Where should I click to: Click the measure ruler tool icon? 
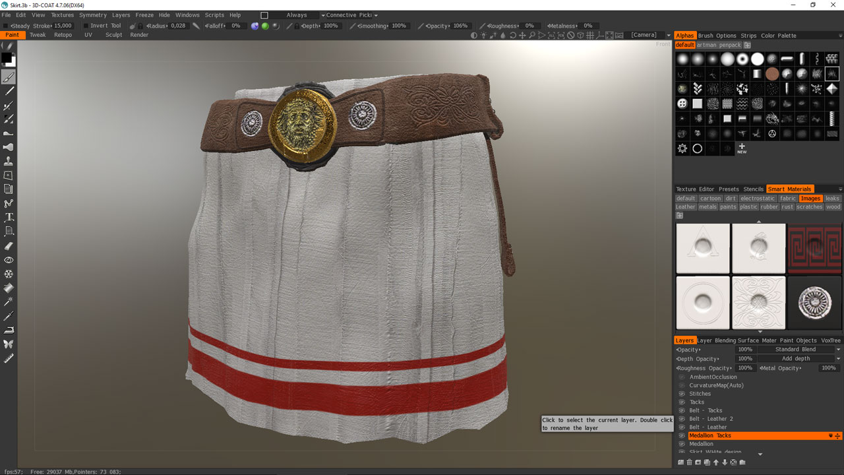(9, 358)
